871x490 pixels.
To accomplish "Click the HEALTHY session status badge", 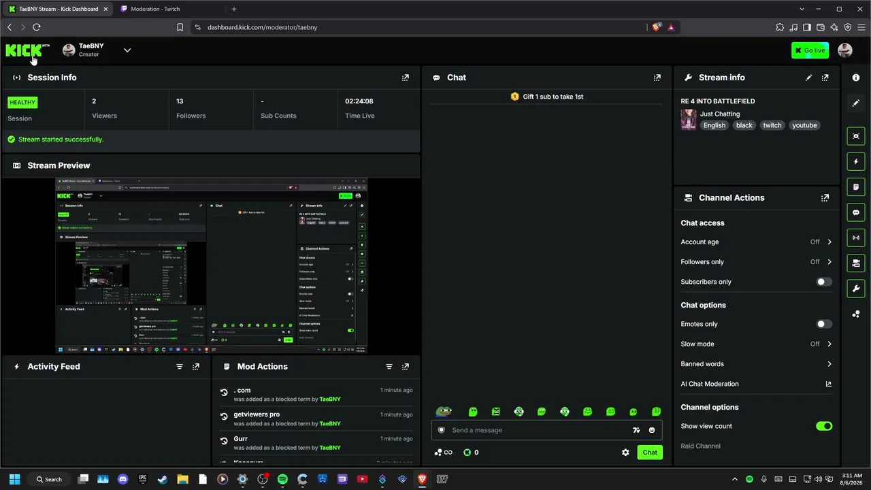I will coord(22,103).
